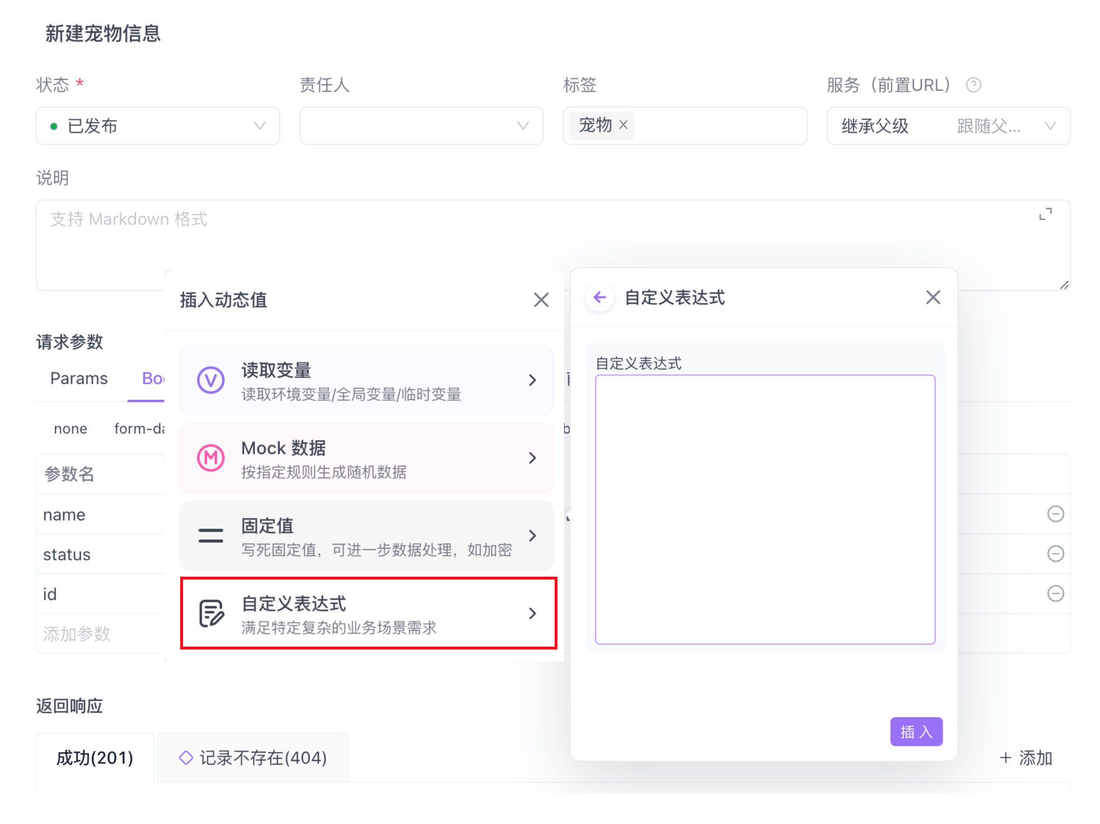The image size is (1100, 824).
Task: Click inside the 自定义表达式 text area
Action: pos(765,510)
